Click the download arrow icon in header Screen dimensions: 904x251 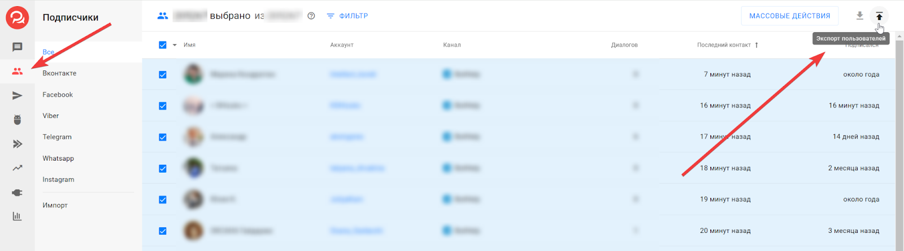tap(859, 16)
